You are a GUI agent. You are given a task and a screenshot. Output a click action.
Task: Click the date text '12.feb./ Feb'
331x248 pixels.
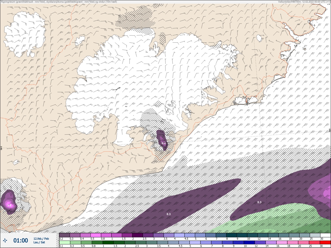point(41,239)
